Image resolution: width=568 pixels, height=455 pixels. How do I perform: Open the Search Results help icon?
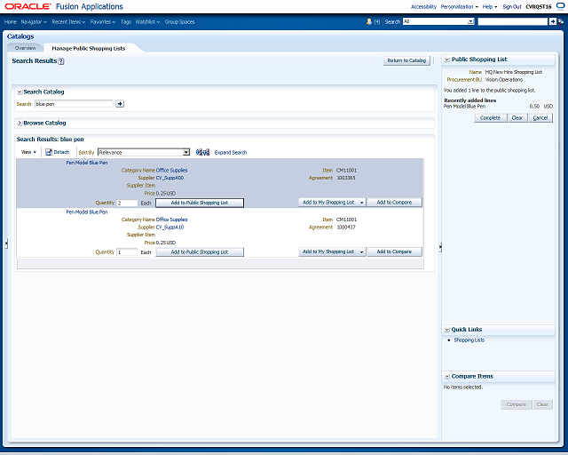pos(61,61)
